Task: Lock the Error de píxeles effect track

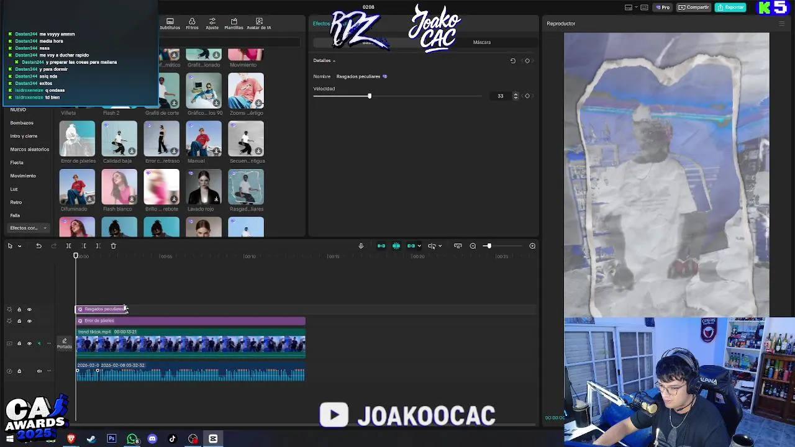Action: coord(19,321)
